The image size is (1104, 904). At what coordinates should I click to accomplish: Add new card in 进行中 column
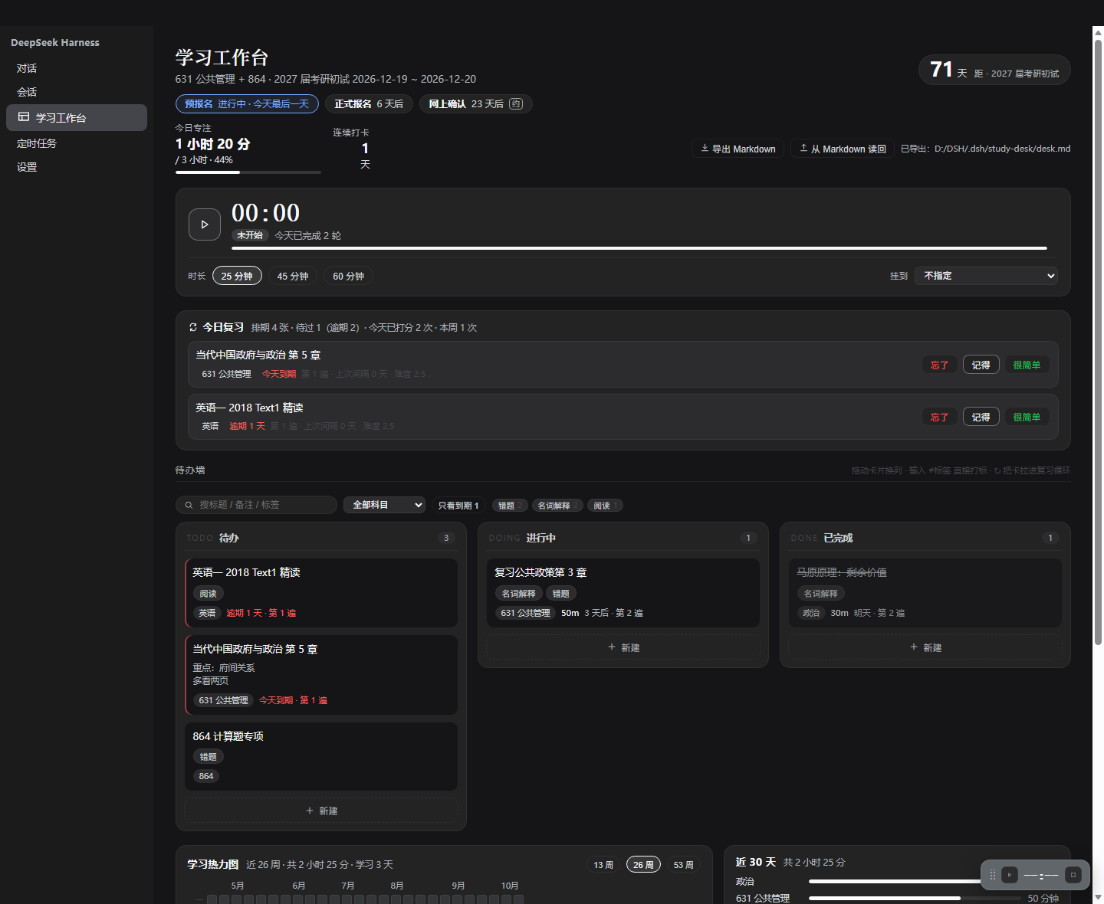tap(623, 647)
